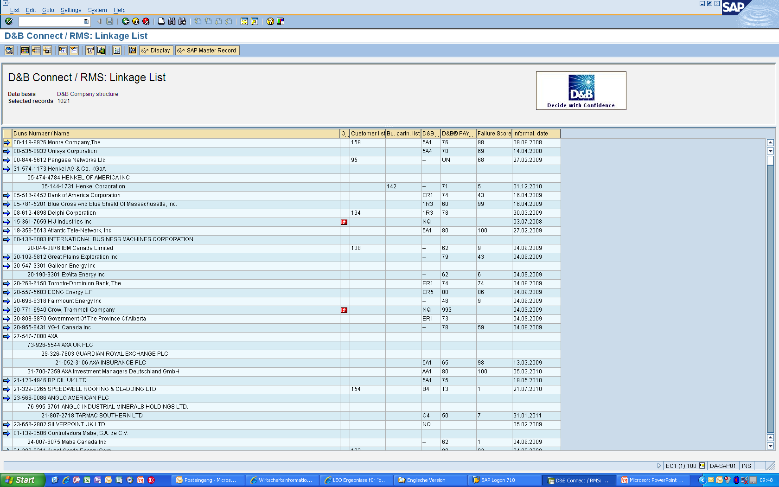
Task: Click the vertical scrollbar thumb
Action: (770, 160)
